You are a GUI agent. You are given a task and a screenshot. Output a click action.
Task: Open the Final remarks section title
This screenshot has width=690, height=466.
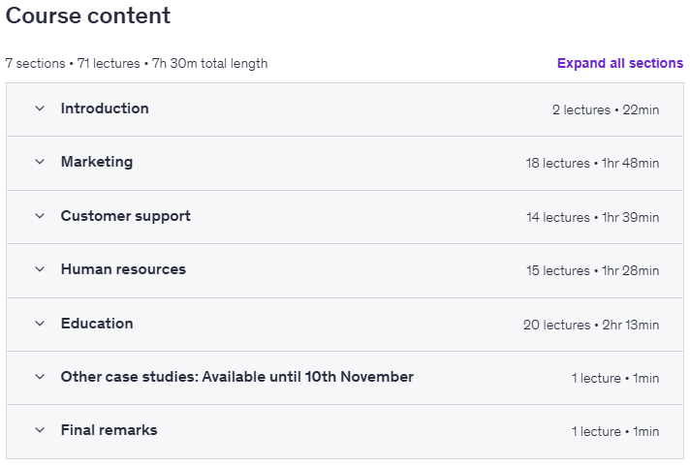point(109,430)
